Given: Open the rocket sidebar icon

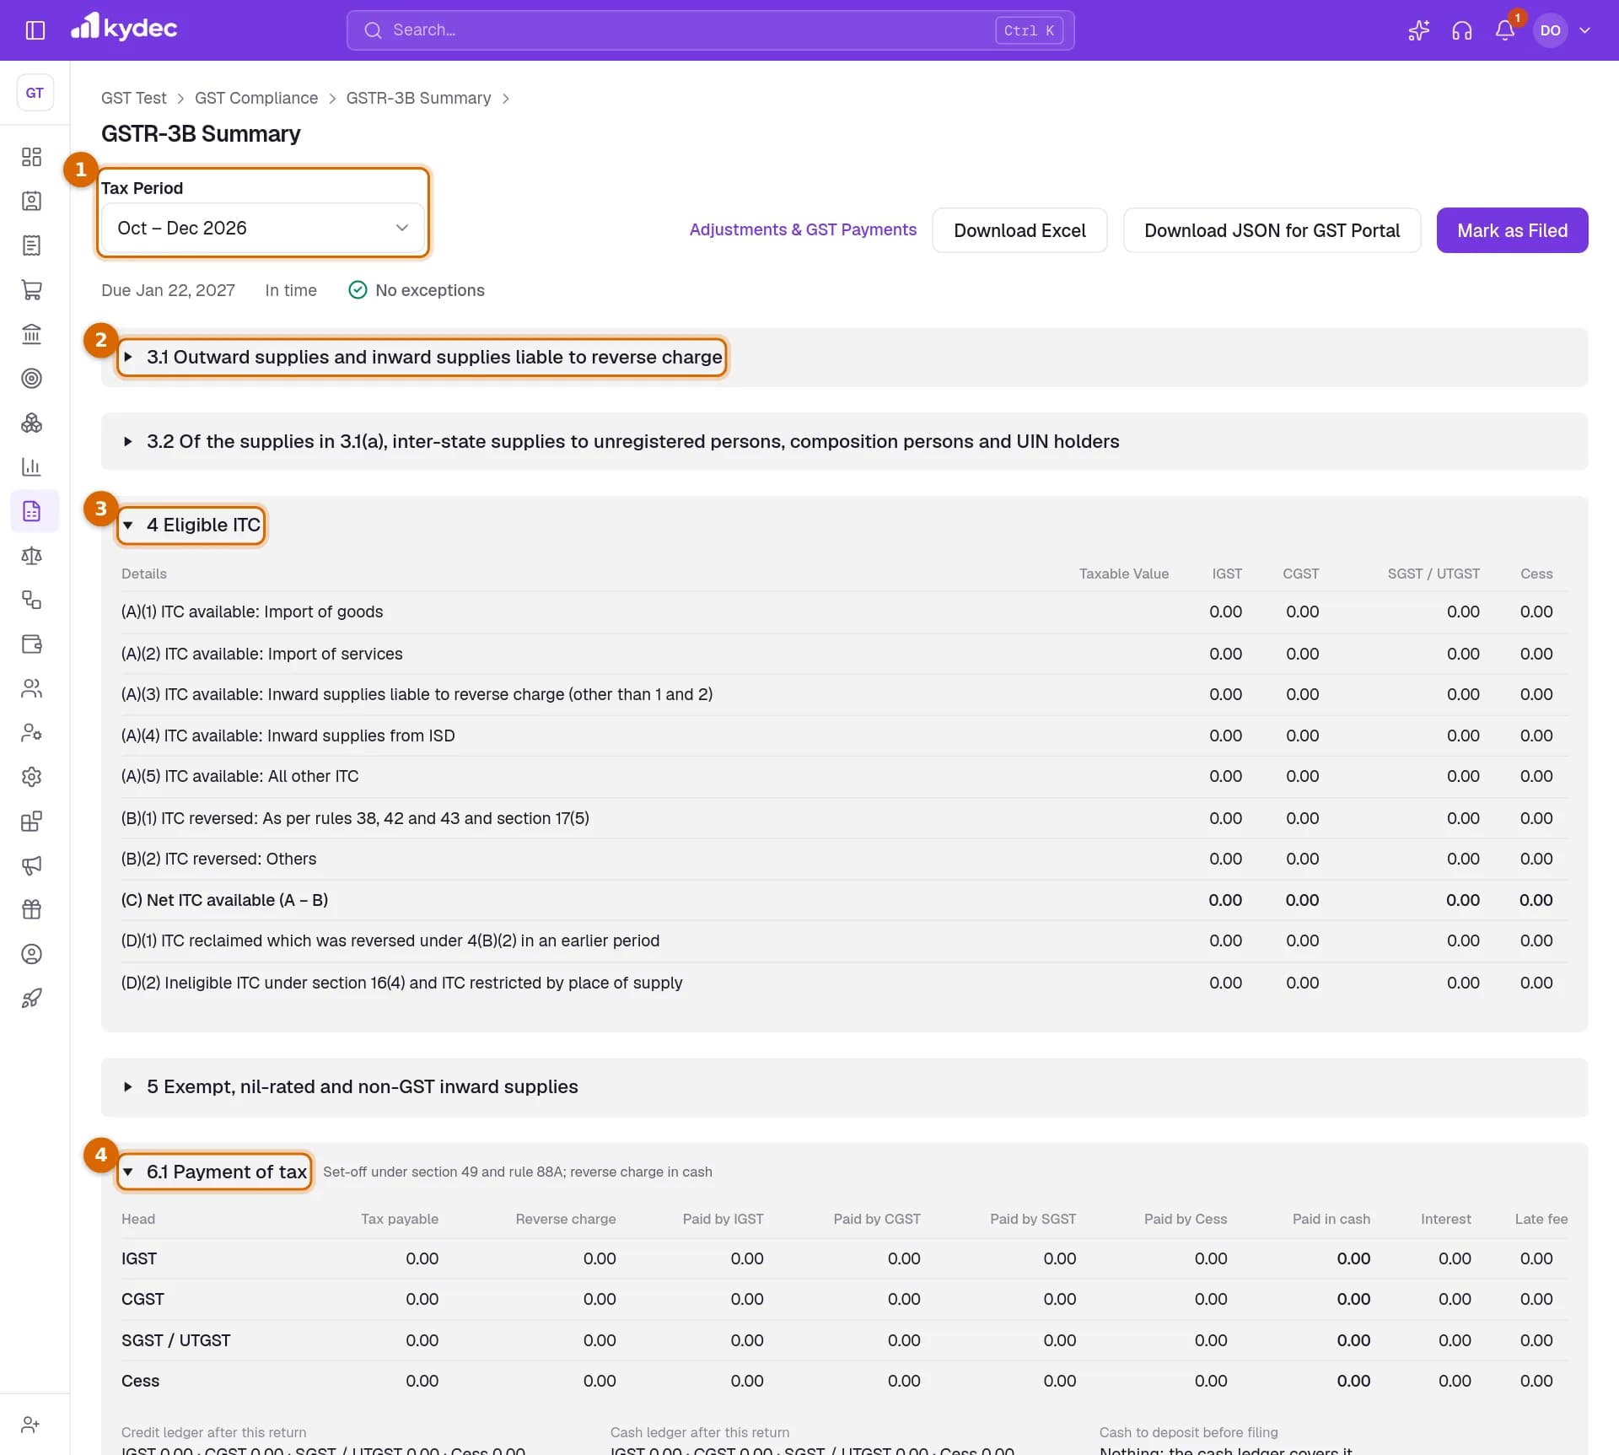Looking at the screenshot, I should point(32,998).
